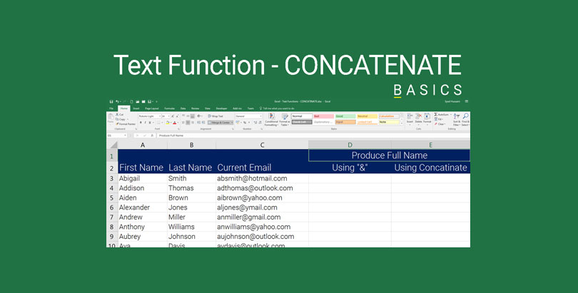Switch to the Page Layout tab
Image resolution: width=578 pixels, height=293 pixels.
[152, 108]
